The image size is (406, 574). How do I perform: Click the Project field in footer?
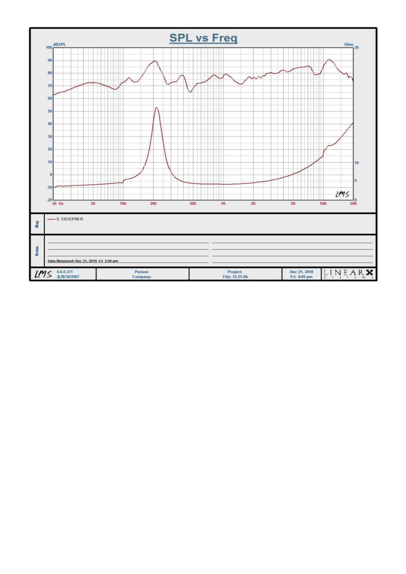click(x=235, y=272)
